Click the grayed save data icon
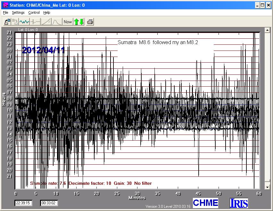This screenshot has height=211, width=273. point(15,22)
